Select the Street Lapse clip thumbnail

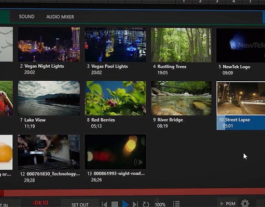click(x=241, y=98)
